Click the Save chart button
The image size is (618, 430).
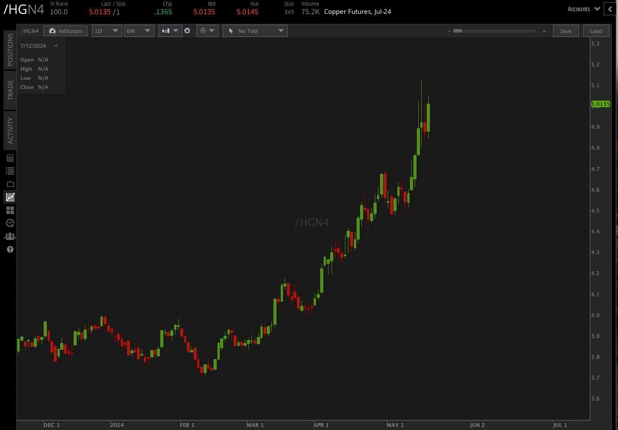click(566, 31)
